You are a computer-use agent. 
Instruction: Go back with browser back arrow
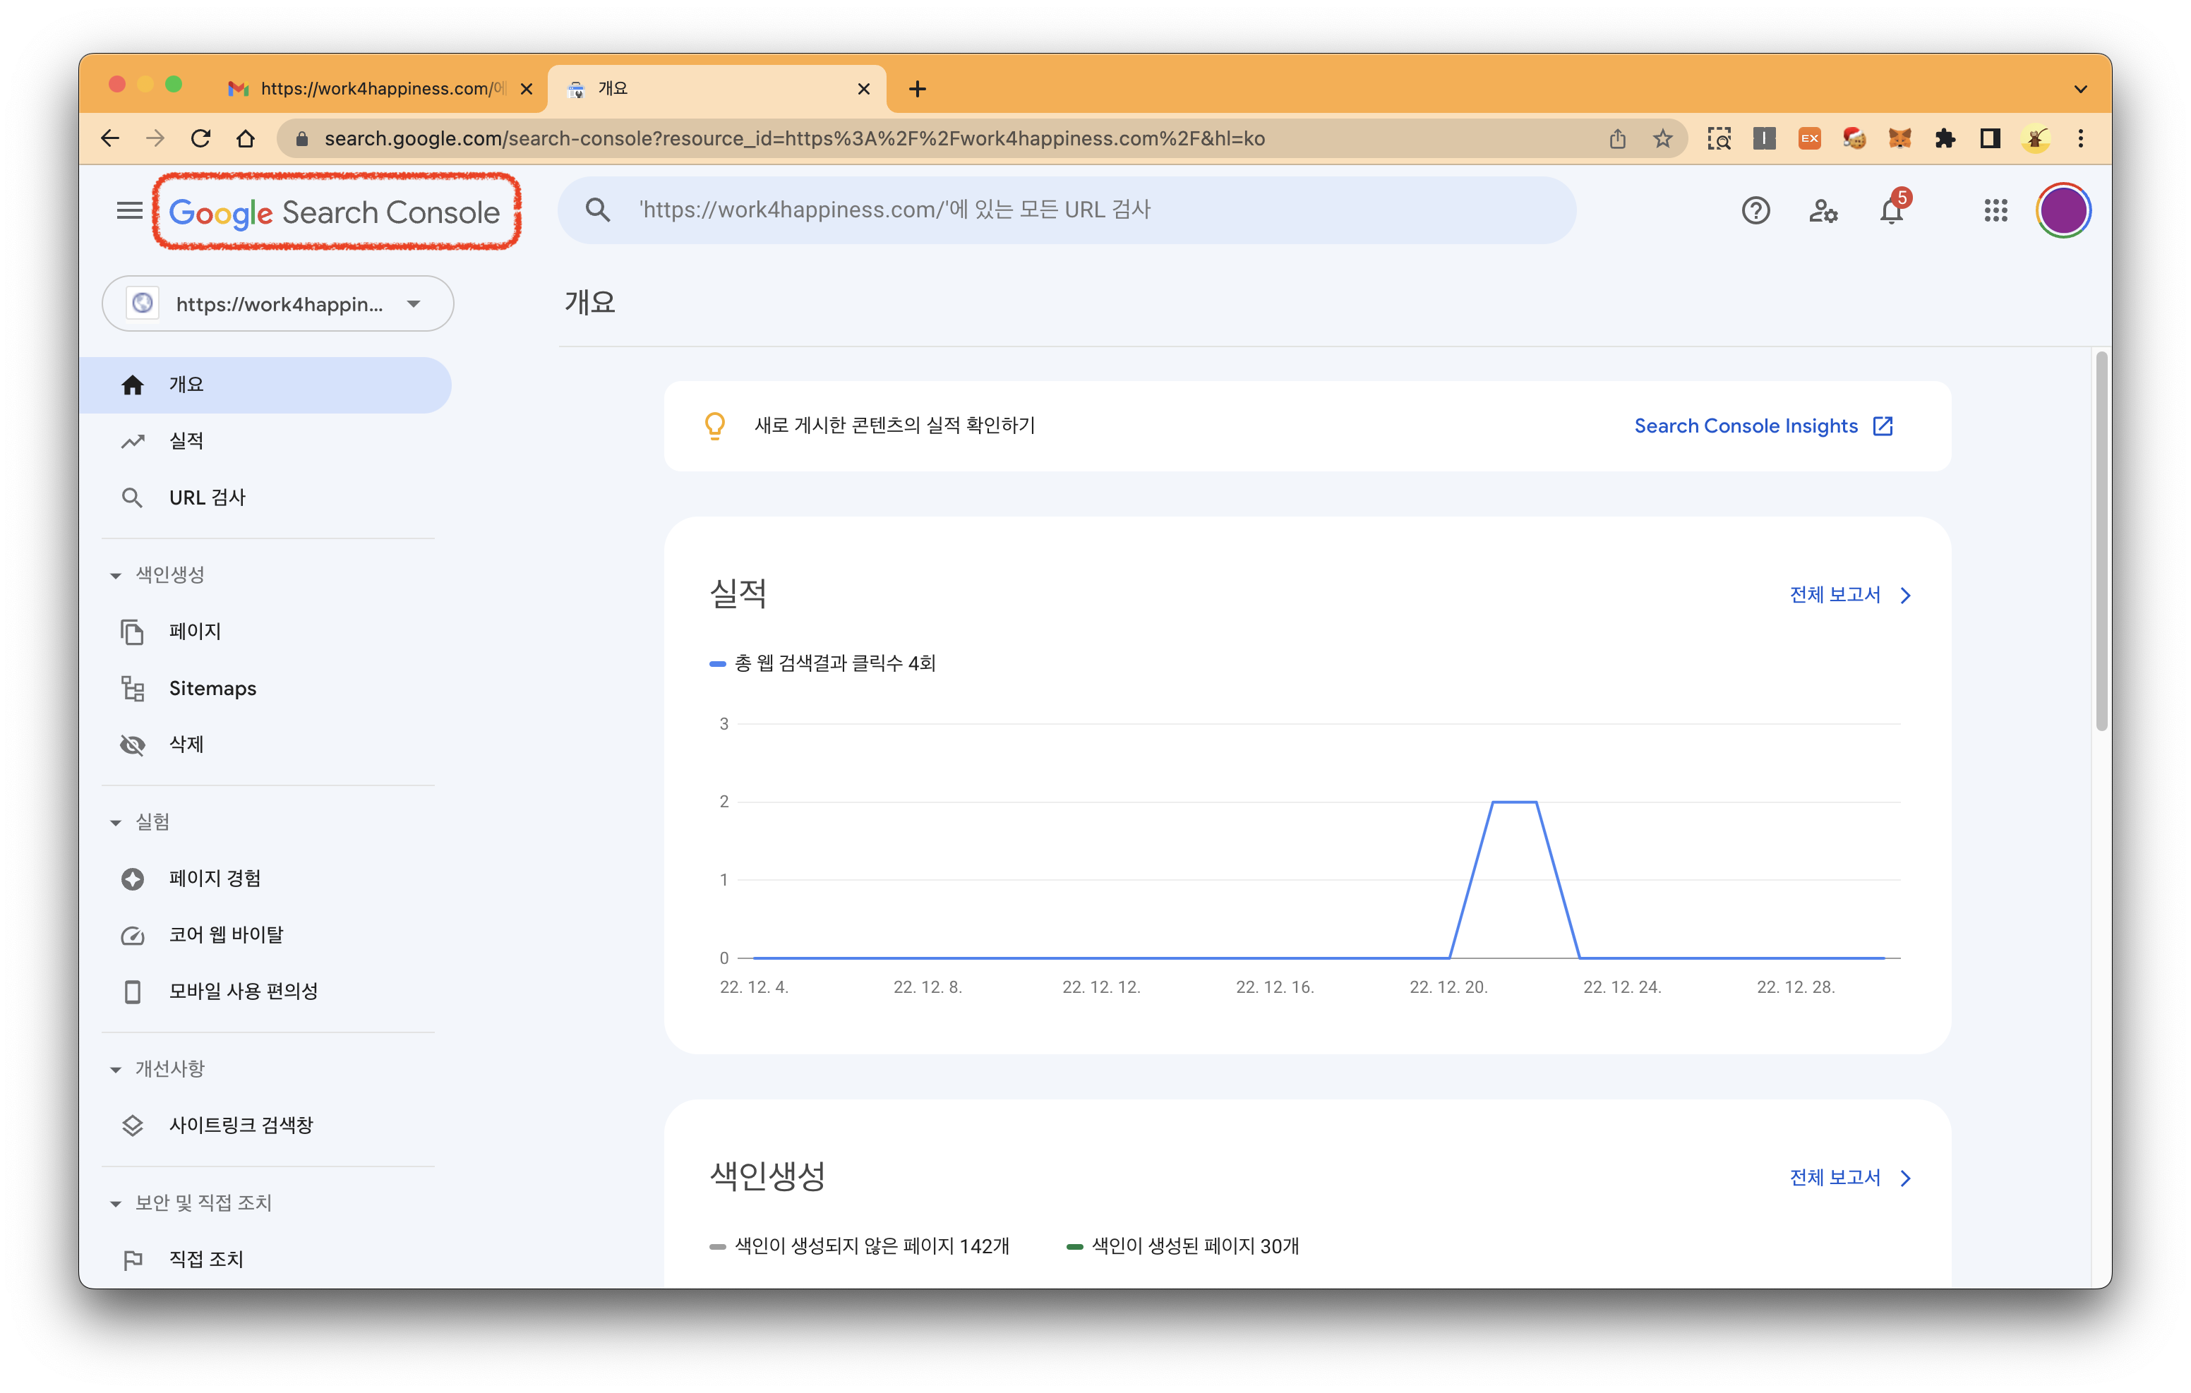point(110,138)
